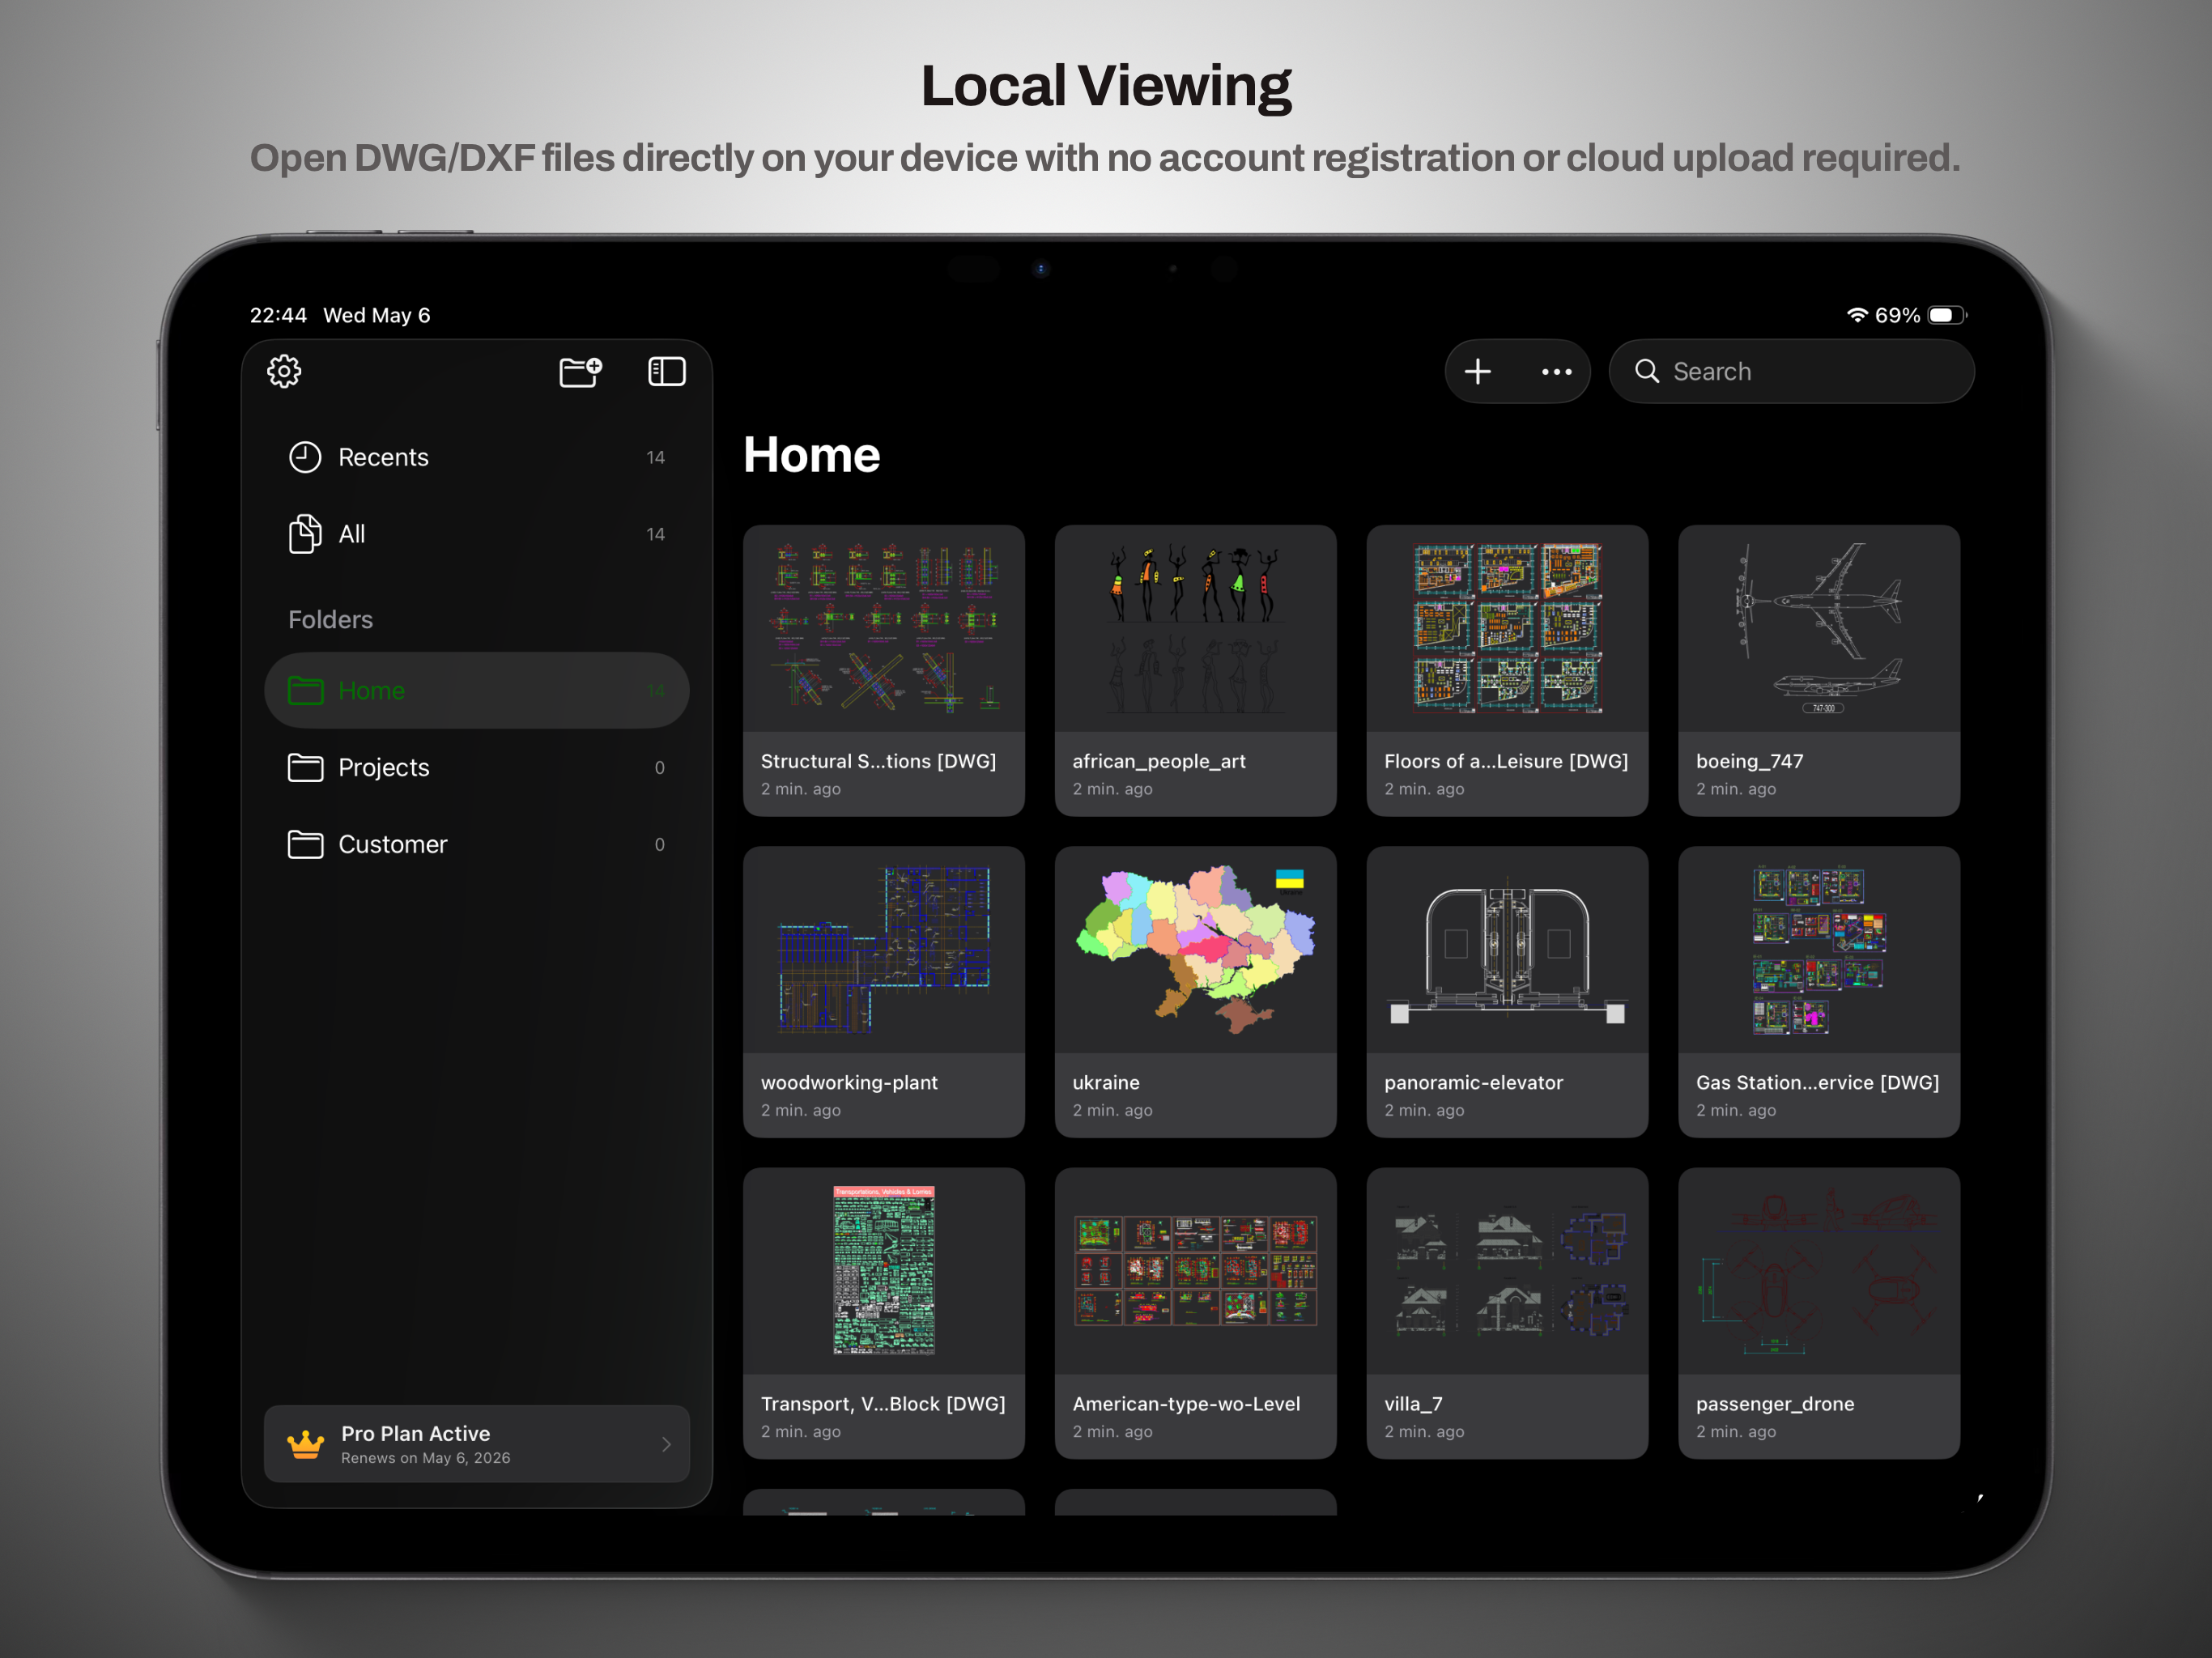Click the Home page title
2212x1658 pixels.
811,454
